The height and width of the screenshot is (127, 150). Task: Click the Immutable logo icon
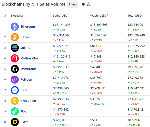coord(15,69)
